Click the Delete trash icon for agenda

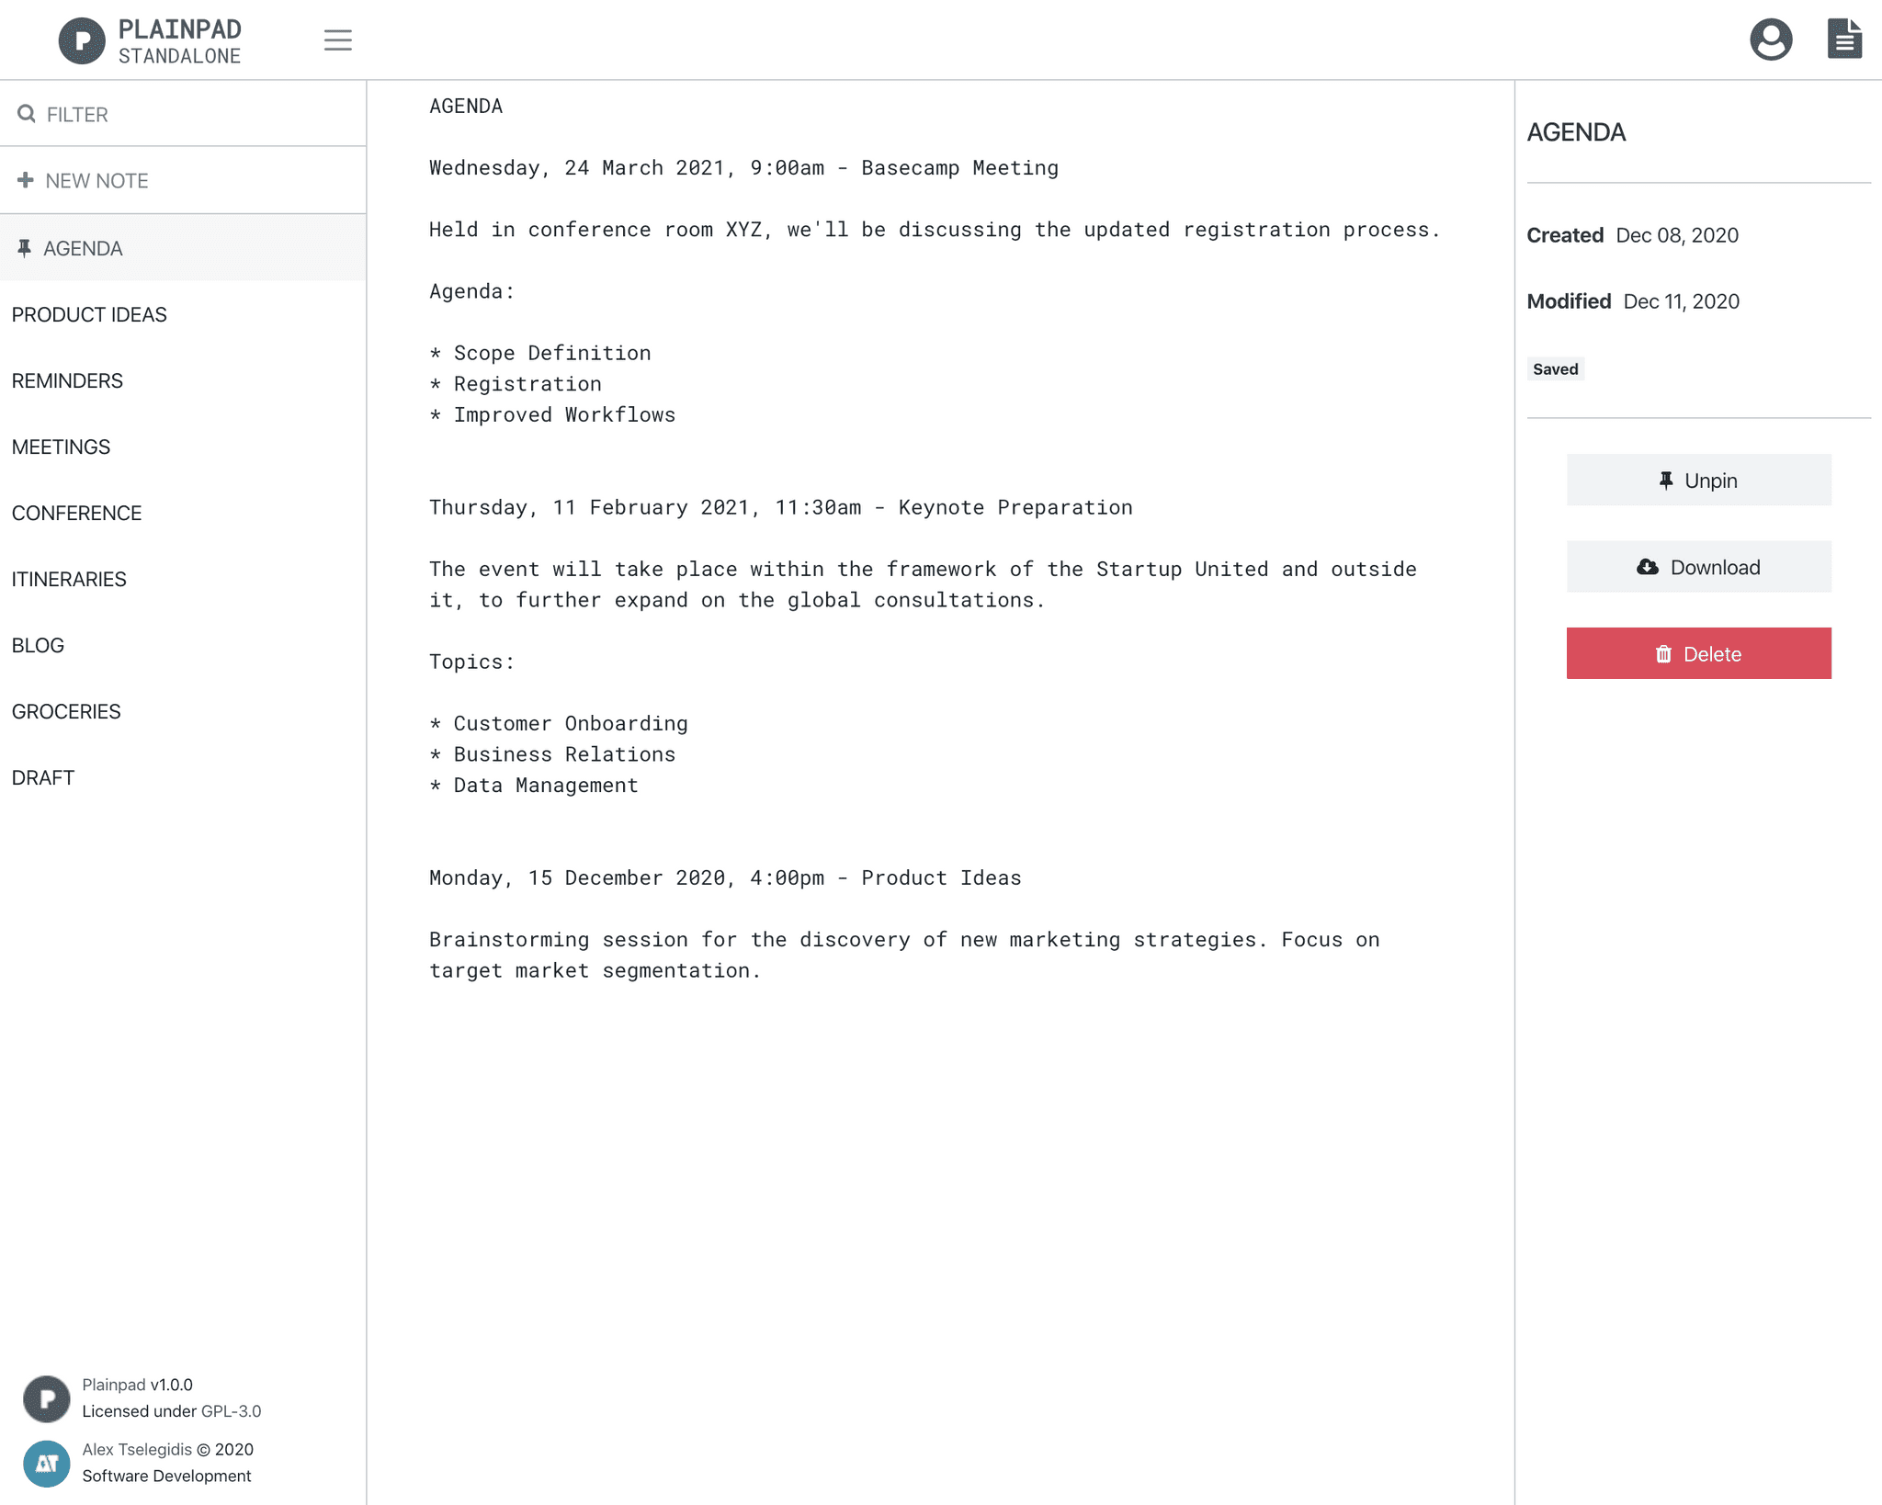[1662, 652]
